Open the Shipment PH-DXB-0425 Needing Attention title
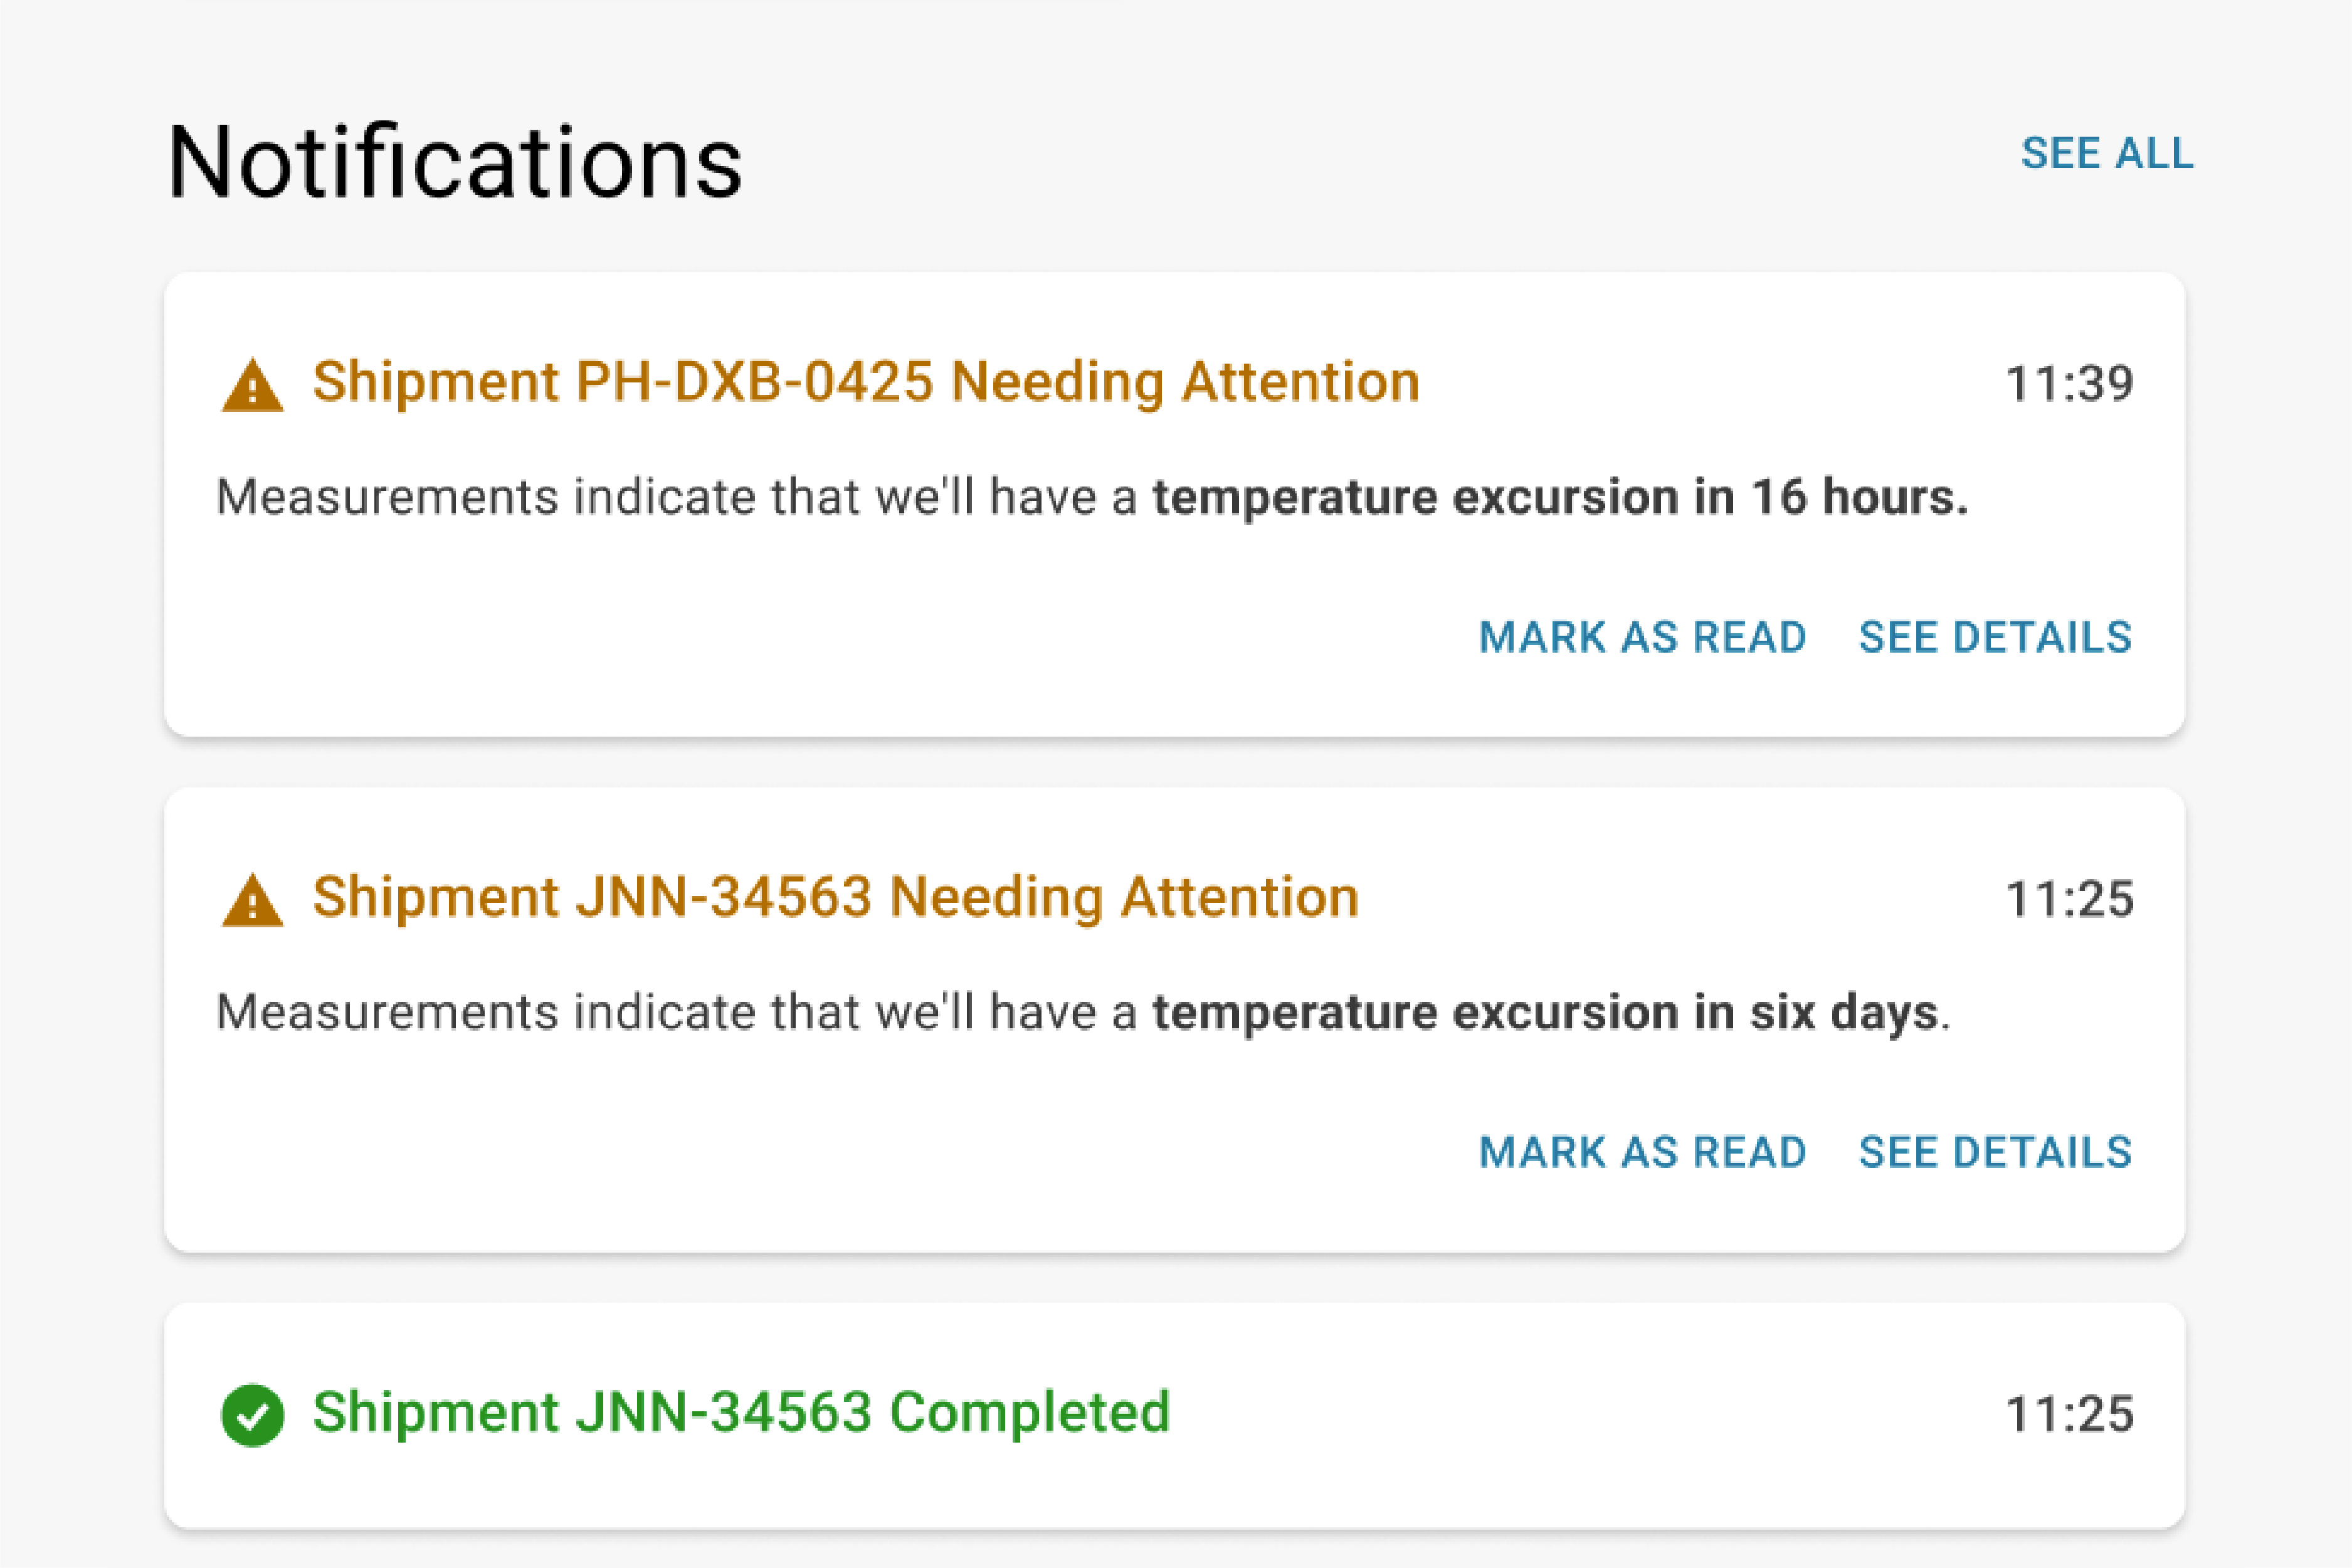2352x1568 pixels. point(866,382)
